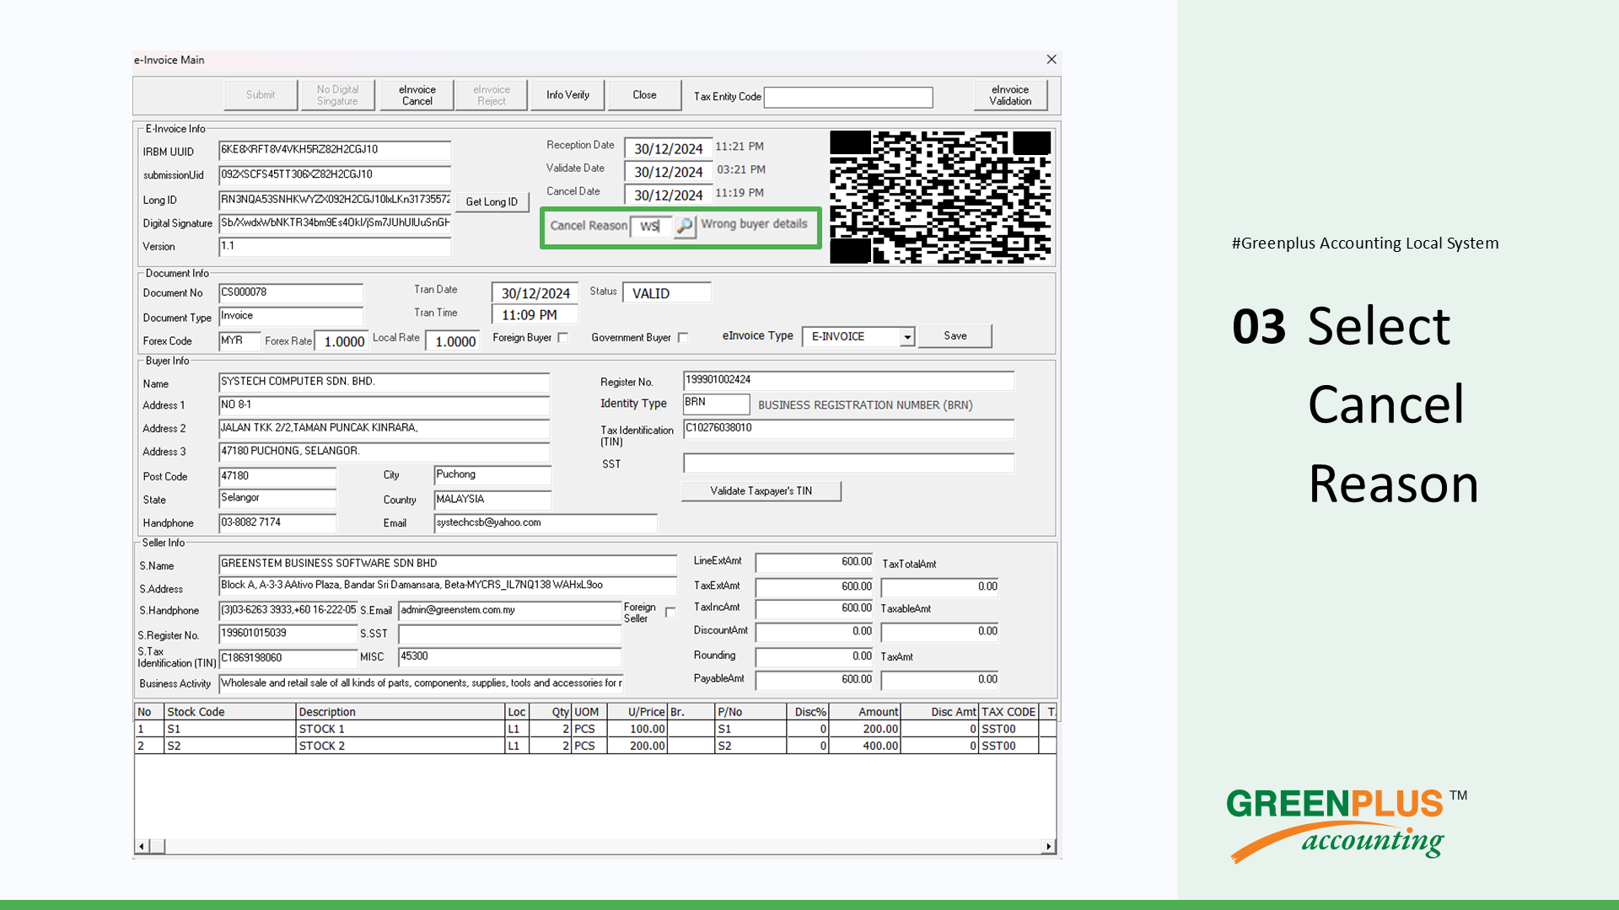The width and height of the screenshot is (1619, 910).
Task: Click the eInvoice Validation button
Action: 1010,95
